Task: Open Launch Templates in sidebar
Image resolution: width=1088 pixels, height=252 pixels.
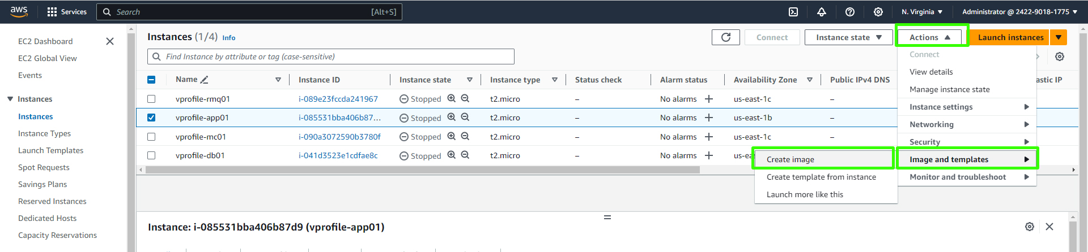Action: click(x=50, y=150)
